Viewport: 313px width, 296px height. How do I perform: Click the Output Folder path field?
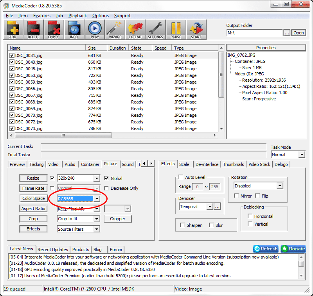(x=255, y=33)
